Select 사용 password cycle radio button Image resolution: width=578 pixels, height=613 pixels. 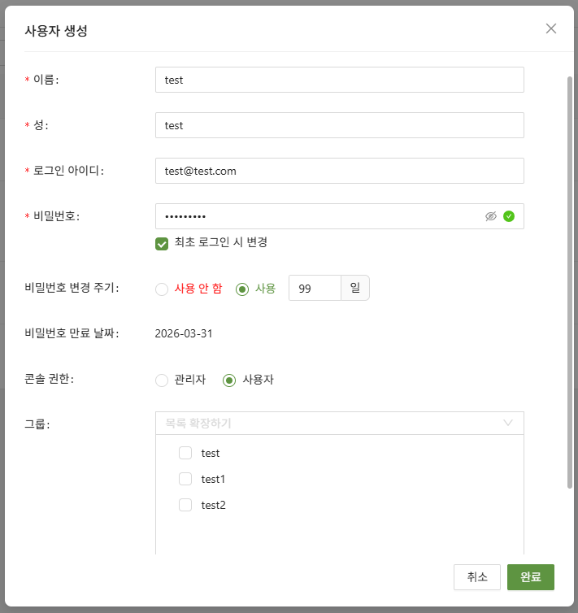coord(241,289)
